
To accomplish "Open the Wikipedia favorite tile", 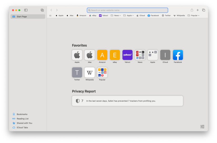I will (x=90, y=72).
